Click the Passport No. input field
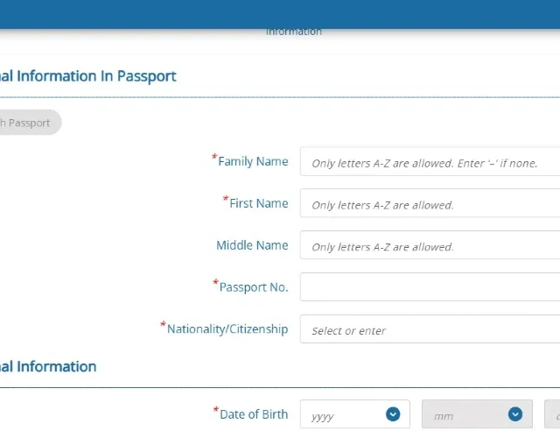The width and height of the screenshot is (560, 438). [429, 287]
